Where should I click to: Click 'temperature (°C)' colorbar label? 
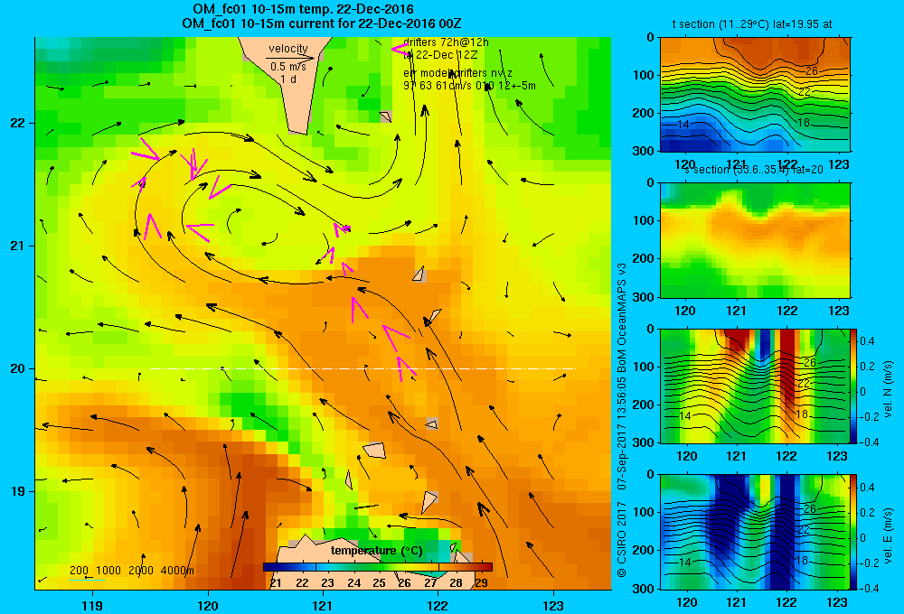pyautogui.click(x=376, y=551)
